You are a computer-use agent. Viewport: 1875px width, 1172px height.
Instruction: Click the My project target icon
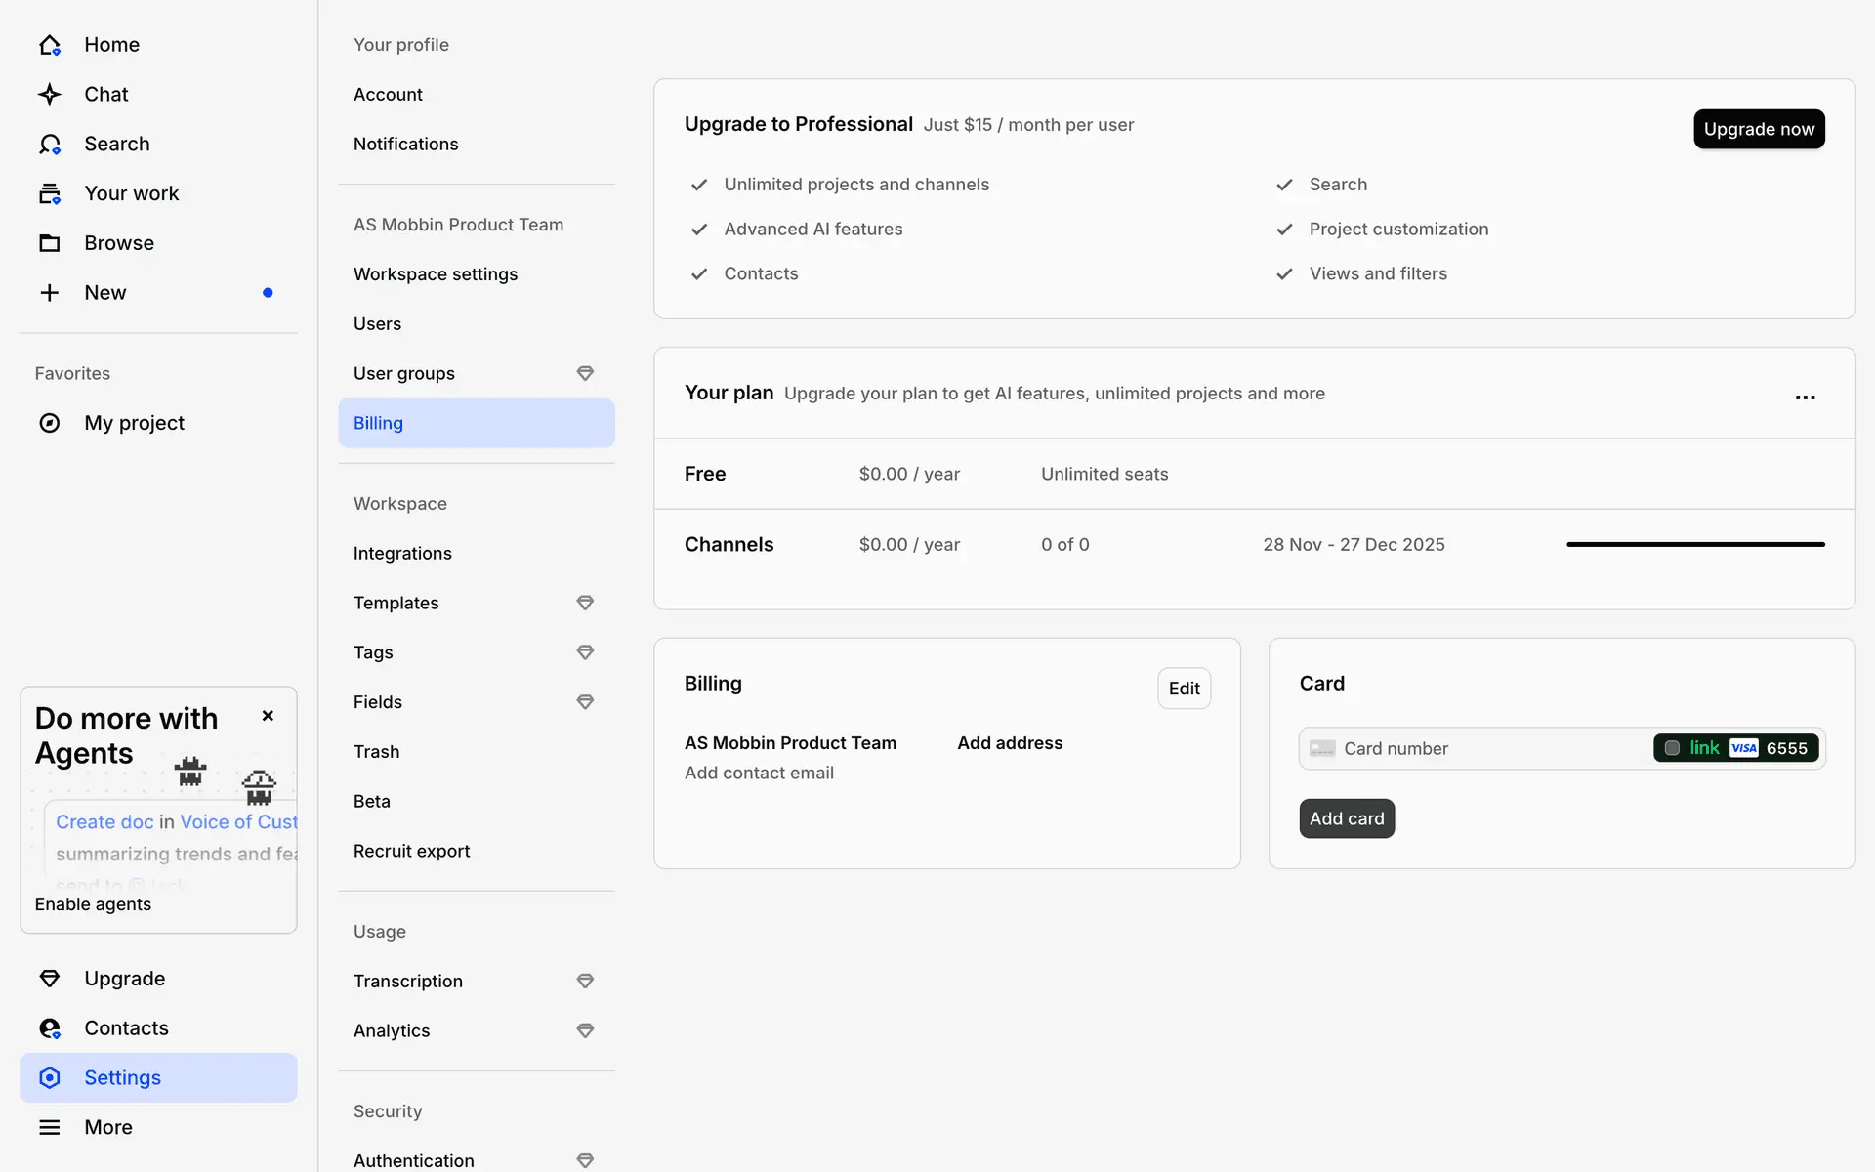[50, 423]
